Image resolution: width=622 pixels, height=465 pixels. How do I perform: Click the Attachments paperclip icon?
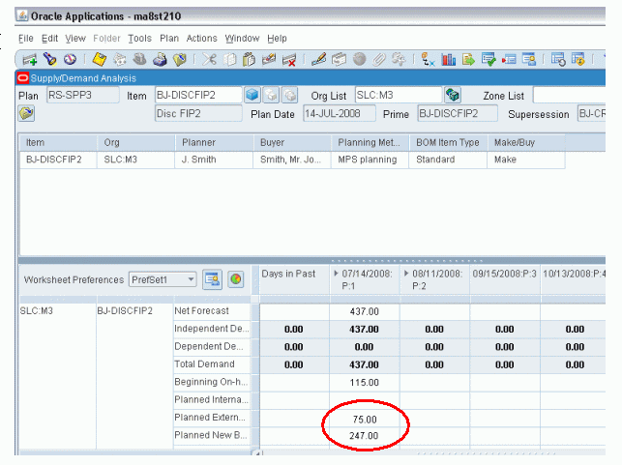pos(379,60)
